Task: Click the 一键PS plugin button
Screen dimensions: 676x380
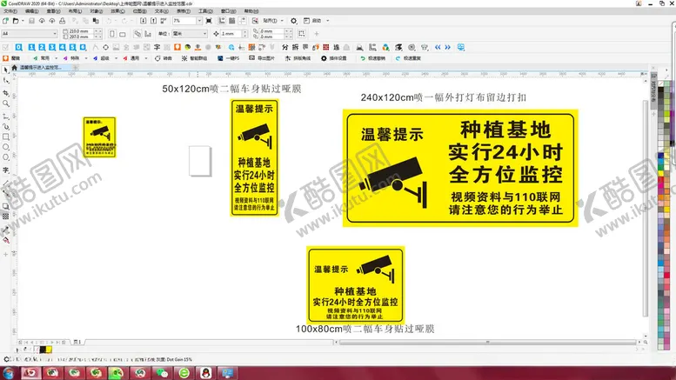Action: [229, 58]
